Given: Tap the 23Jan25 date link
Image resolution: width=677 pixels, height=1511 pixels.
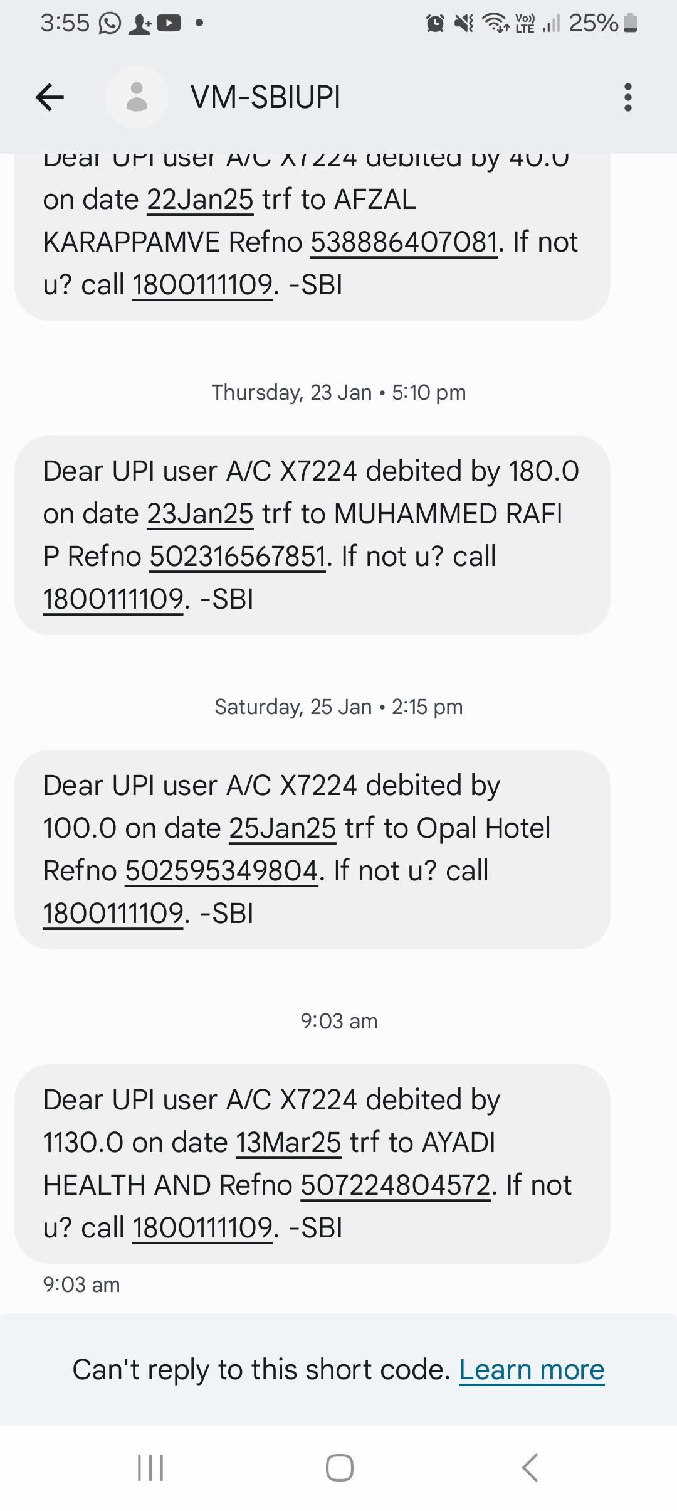Looking at the screenshot, I should tap(200, 514).
